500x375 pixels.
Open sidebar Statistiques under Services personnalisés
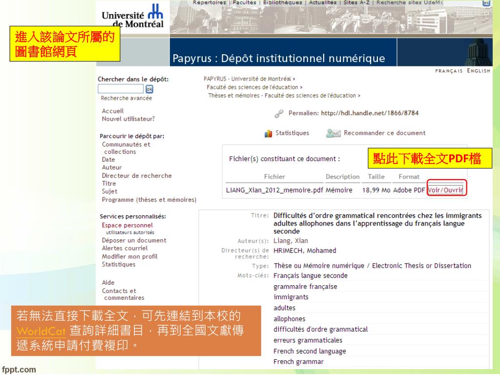[x=118, y=264]
